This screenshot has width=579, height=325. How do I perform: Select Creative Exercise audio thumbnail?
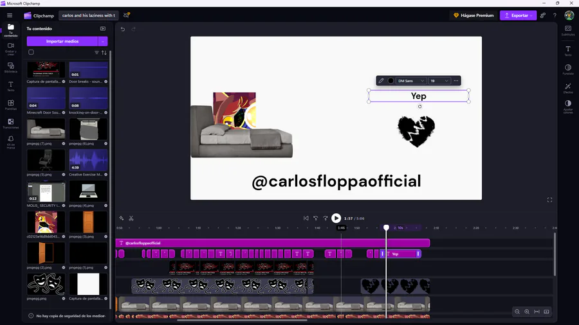tap(88, 160)
